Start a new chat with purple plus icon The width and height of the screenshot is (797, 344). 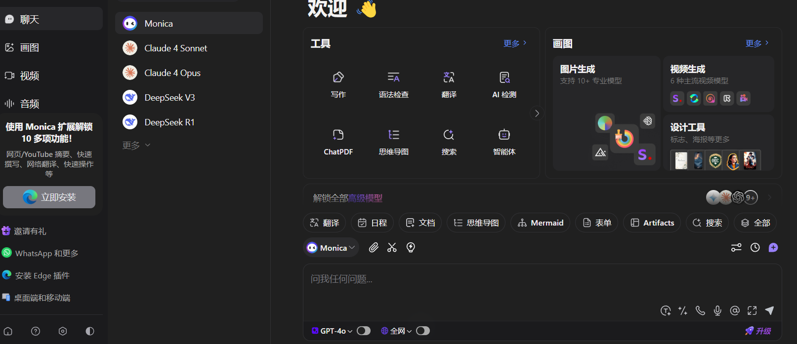[x=773, y=247]
